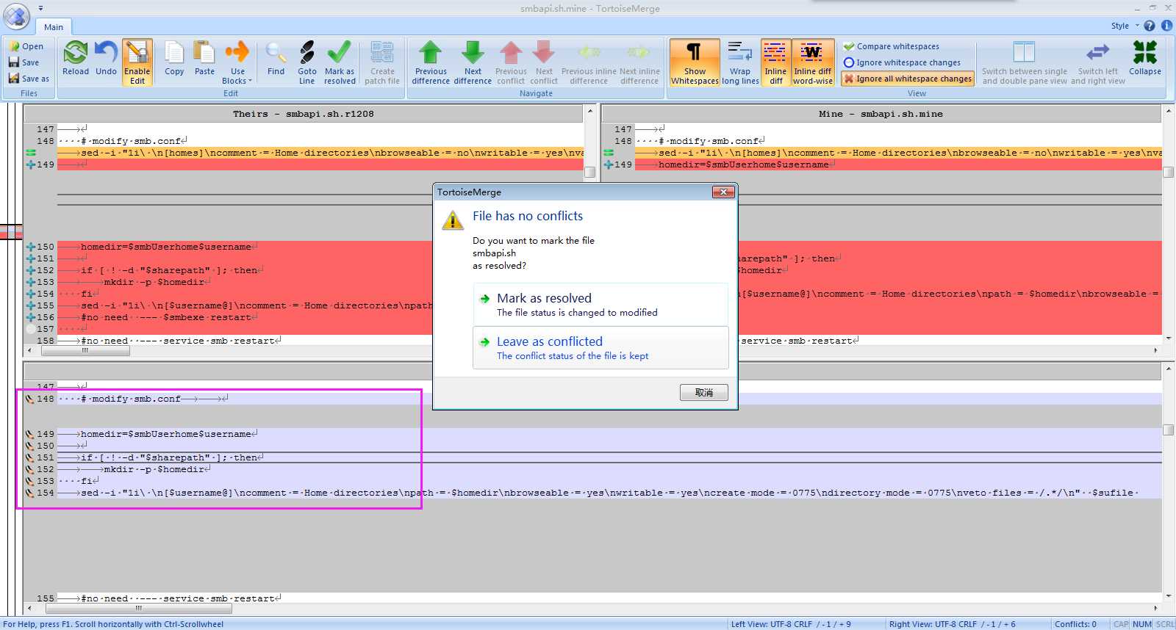The width and height of the screenshot is (1176, 630).
Task: Click the merged pane vertical scrollbar thumb
Action: click(x=1169, y=430)
